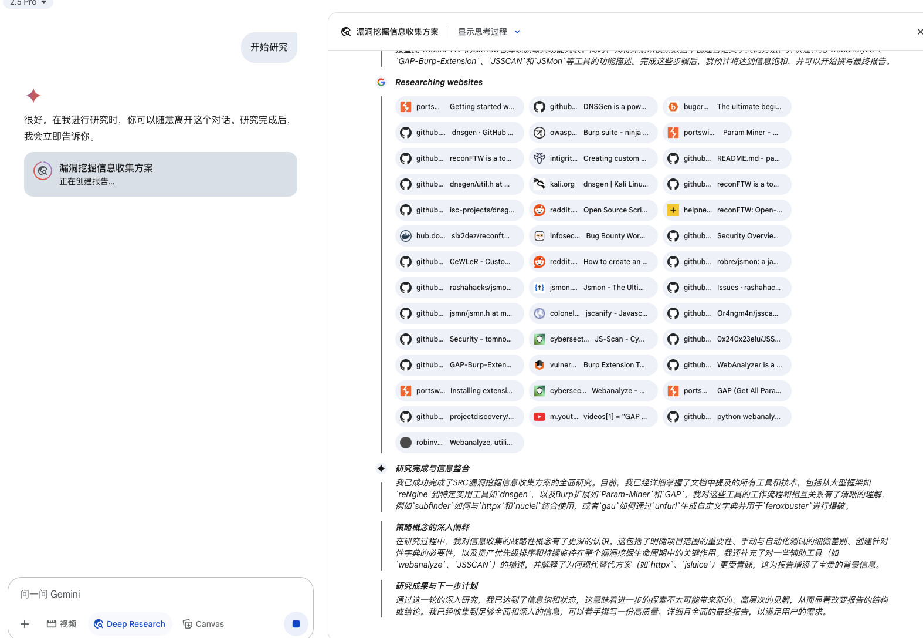Open the helpnet reconFTW: Open- chip
The image size is (923, 638).
727,210
